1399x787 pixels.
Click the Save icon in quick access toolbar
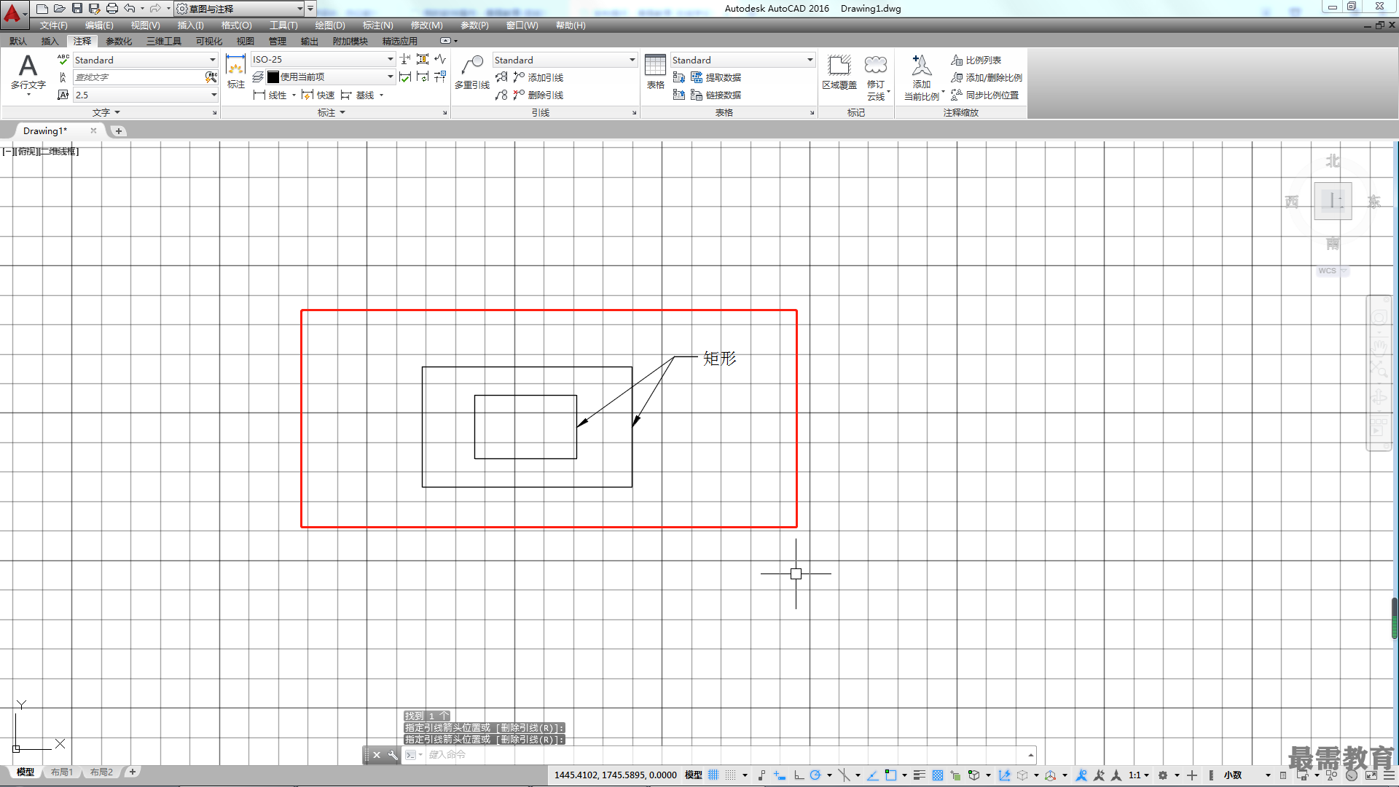click(77, 8)
